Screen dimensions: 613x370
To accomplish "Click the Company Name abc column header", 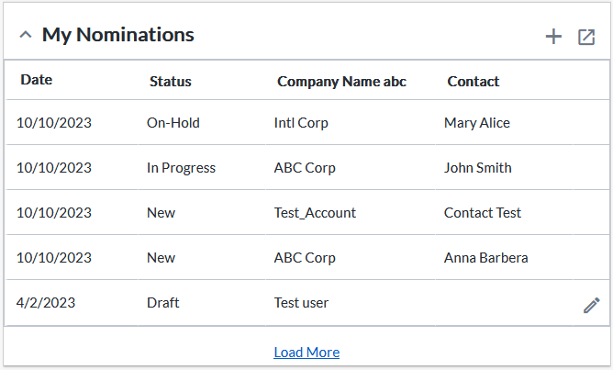I will click(x=341, y=82).
